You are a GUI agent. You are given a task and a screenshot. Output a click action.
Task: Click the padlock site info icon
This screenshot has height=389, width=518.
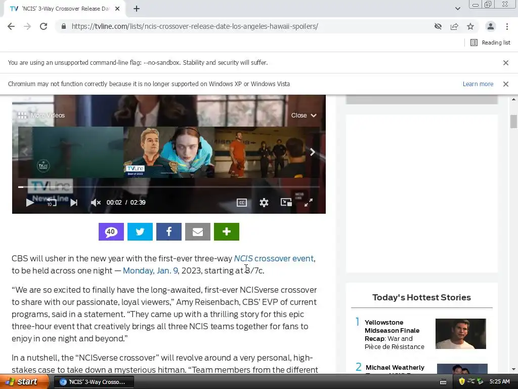point(64,26)
